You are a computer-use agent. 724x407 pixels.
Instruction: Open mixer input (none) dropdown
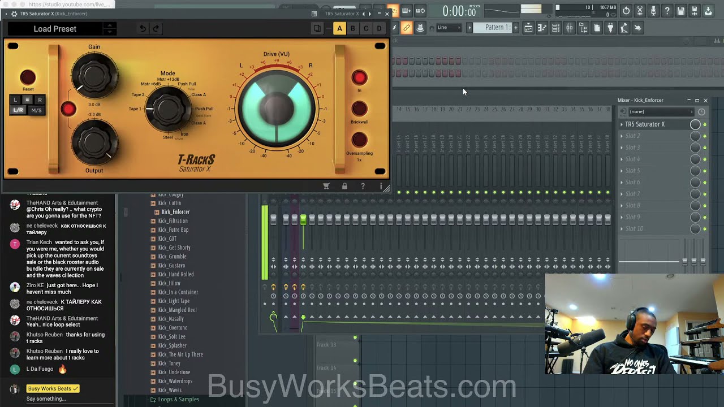point(661,111)
